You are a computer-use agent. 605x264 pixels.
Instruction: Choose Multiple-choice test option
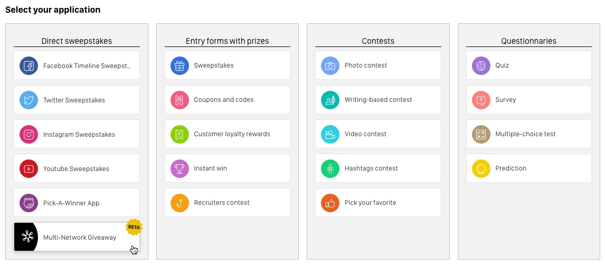pos(528,134)
